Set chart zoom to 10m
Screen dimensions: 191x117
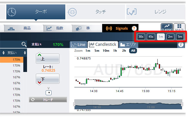click(106, 51)
